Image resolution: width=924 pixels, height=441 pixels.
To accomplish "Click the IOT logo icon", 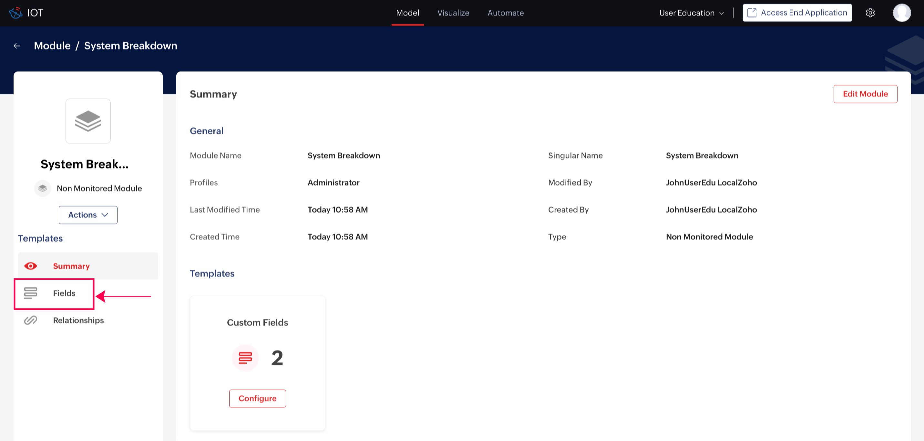I will 15,13.
